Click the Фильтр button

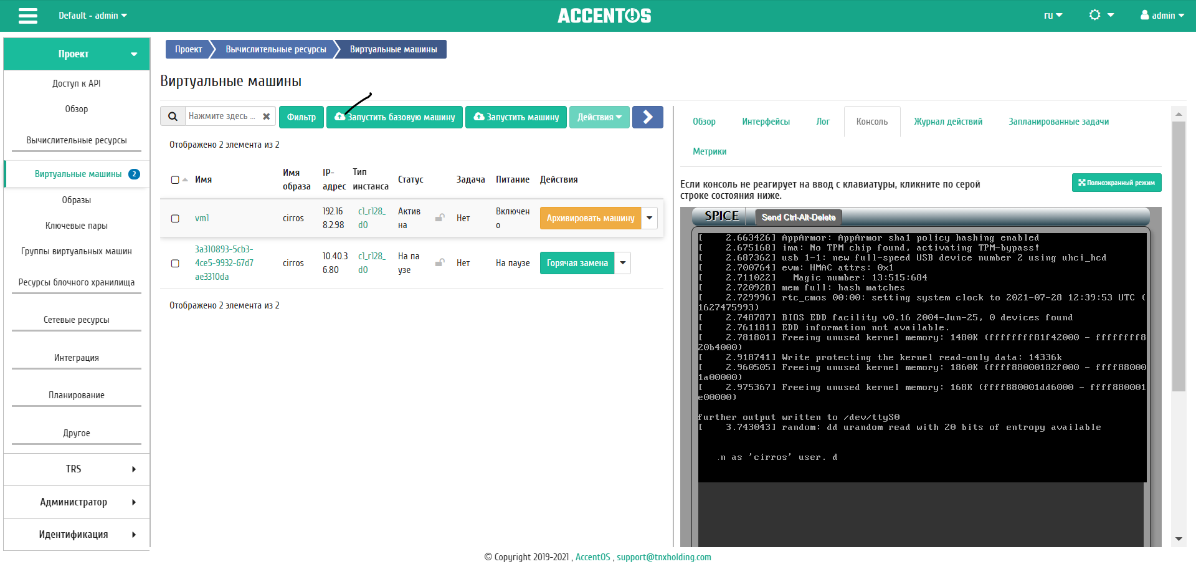pos(301,117)
